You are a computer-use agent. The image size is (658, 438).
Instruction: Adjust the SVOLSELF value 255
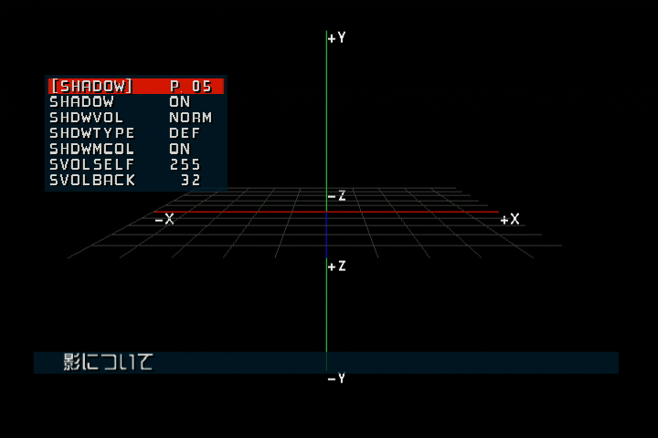coord(185,164)
